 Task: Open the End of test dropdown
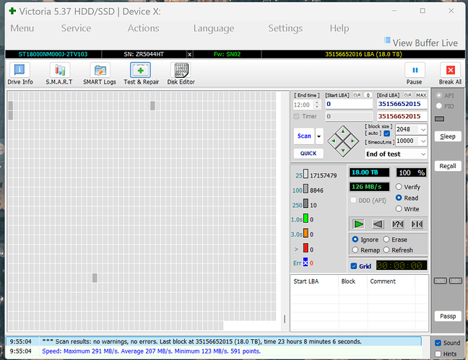click(x=423, y=154)
